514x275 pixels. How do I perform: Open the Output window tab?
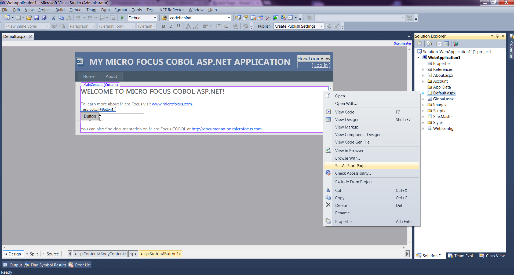tap(13, 265)
